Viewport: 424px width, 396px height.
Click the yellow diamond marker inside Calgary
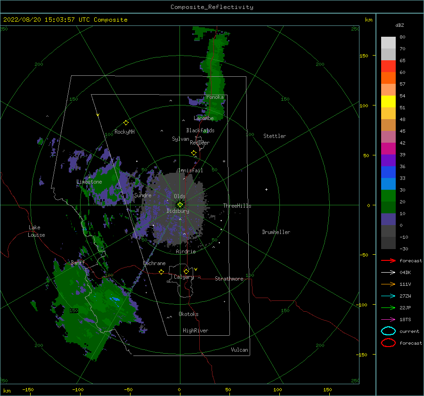click(x=186, y=271)
